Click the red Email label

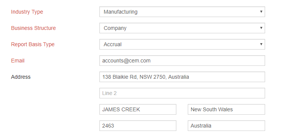point(18,61)
